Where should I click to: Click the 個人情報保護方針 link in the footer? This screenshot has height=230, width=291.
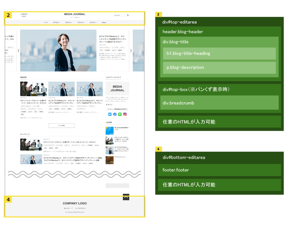coord(81,208)
